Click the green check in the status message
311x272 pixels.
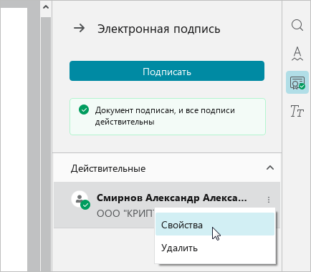tap(84, 110)
